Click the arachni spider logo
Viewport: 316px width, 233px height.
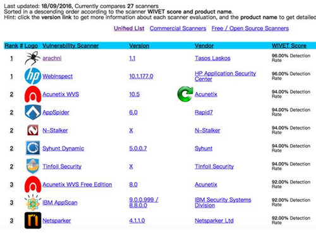click(x=33, y=58)
